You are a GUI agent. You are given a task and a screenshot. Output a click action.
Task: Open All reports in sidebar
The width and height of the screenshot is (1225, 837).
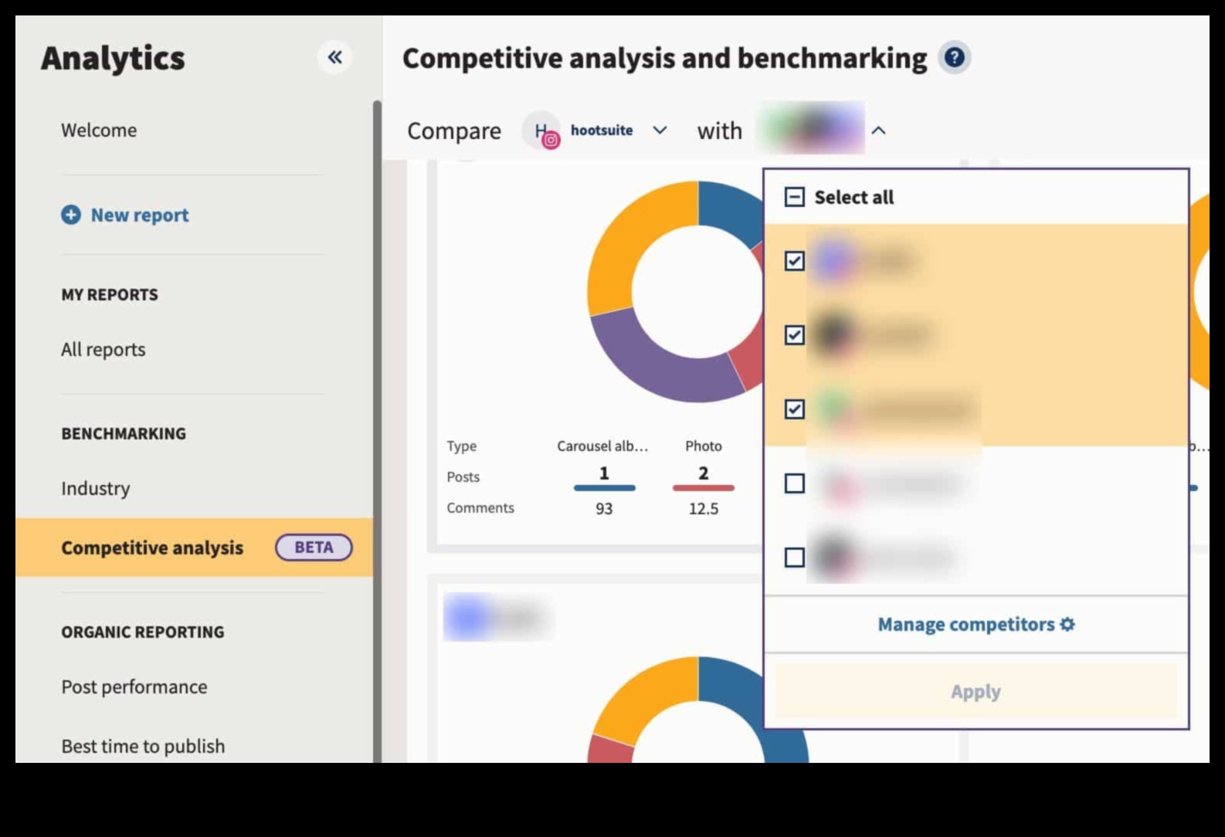point(103,350)
